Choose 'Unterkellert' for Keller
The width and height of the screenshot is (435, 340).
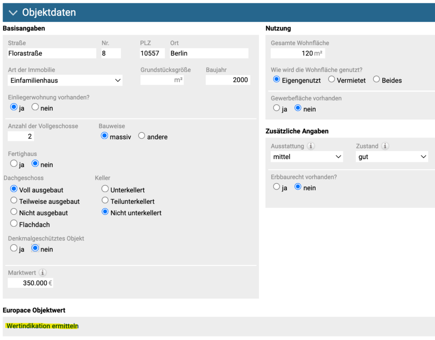point(105,189)
